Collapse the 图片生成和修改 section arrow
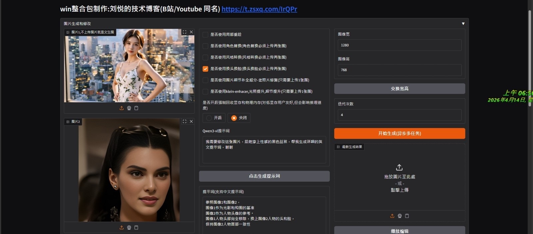Screen dimensions: 533x234 [x=463, y=24]
